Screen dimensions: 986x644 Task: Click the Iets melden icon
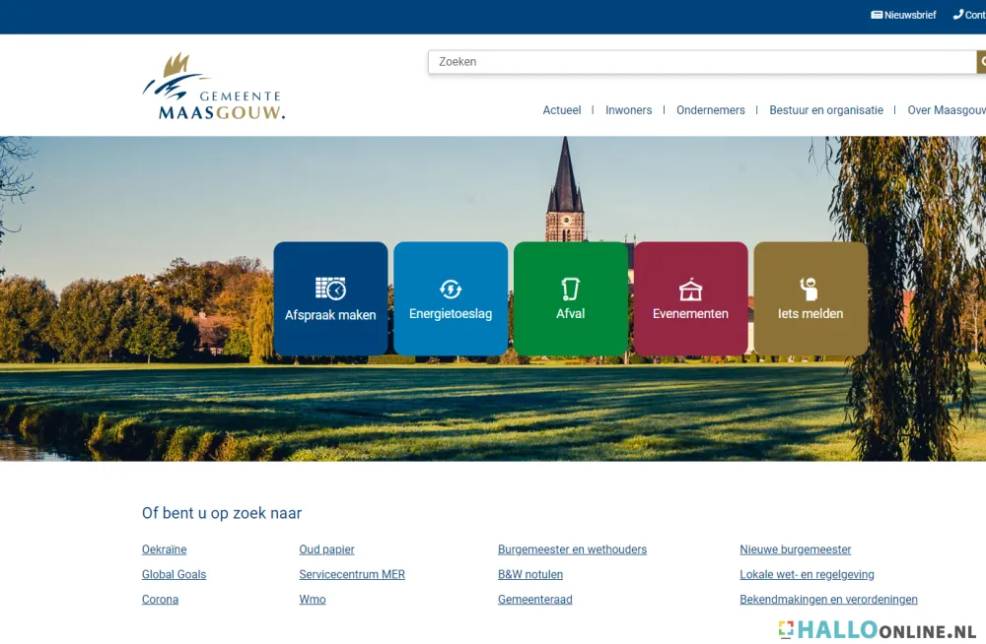[x=810, y=289]
